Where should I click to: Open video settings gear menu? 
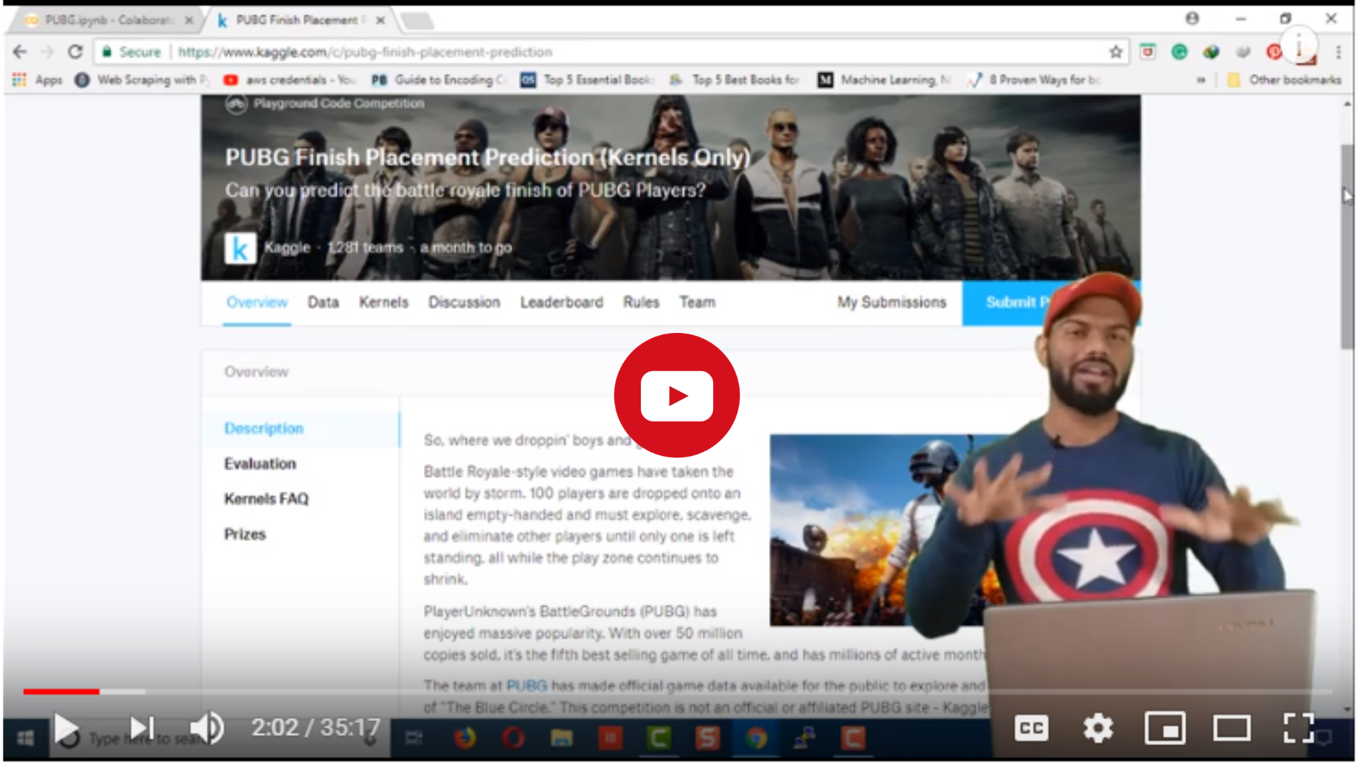click(x=1098, y=728)
